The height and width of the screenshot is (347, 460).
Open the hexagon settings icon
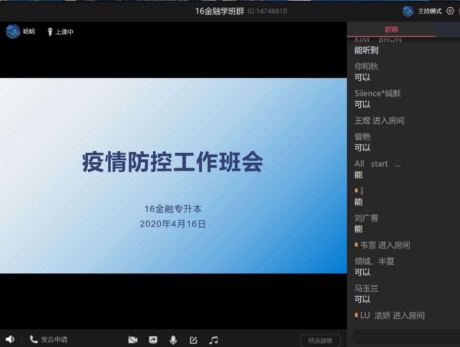click(450, 11)
